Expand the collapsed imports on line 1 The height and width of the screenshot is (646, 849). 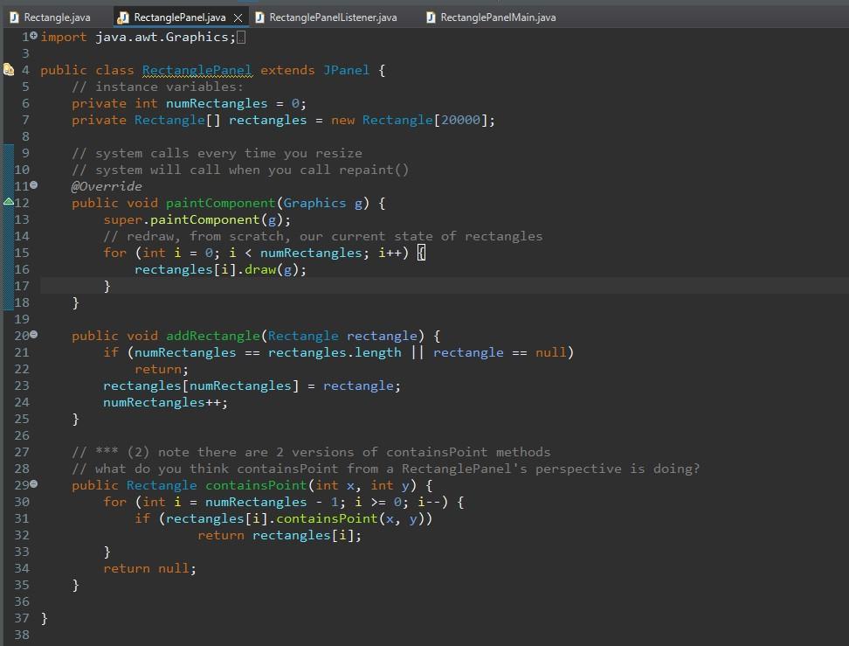coord(33,36)
